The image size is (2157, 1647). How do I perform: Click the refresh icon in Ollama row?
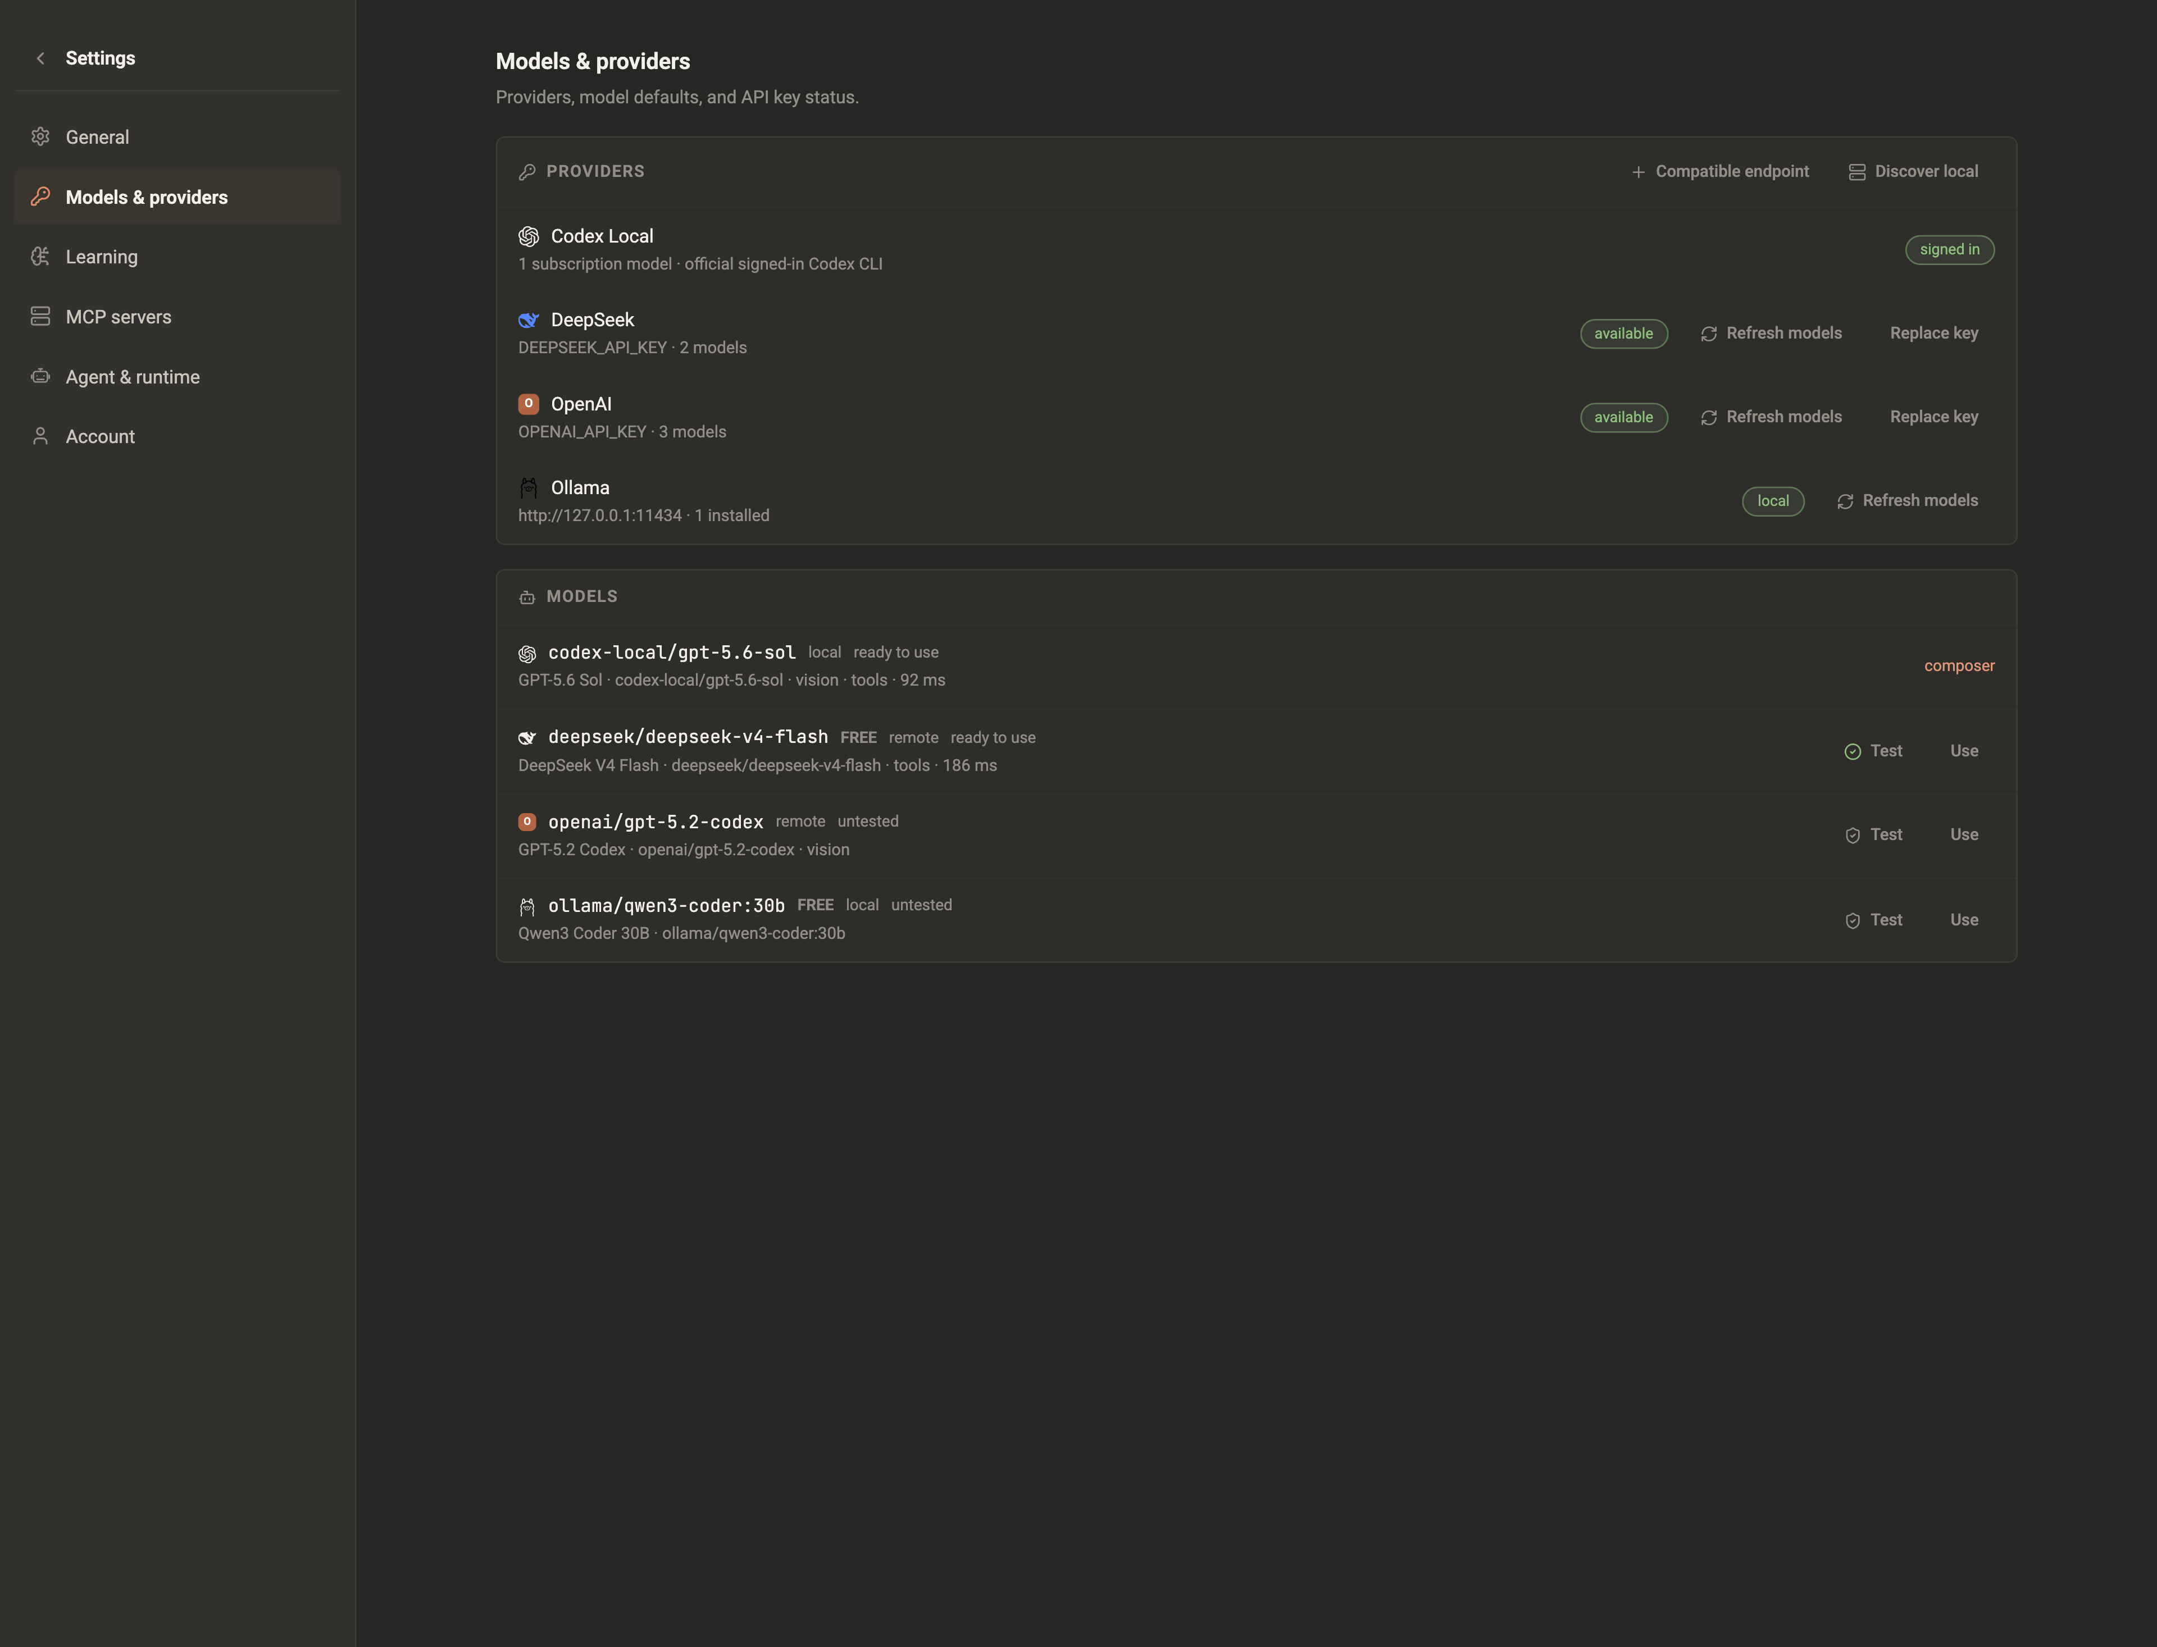pos(1845,502)
